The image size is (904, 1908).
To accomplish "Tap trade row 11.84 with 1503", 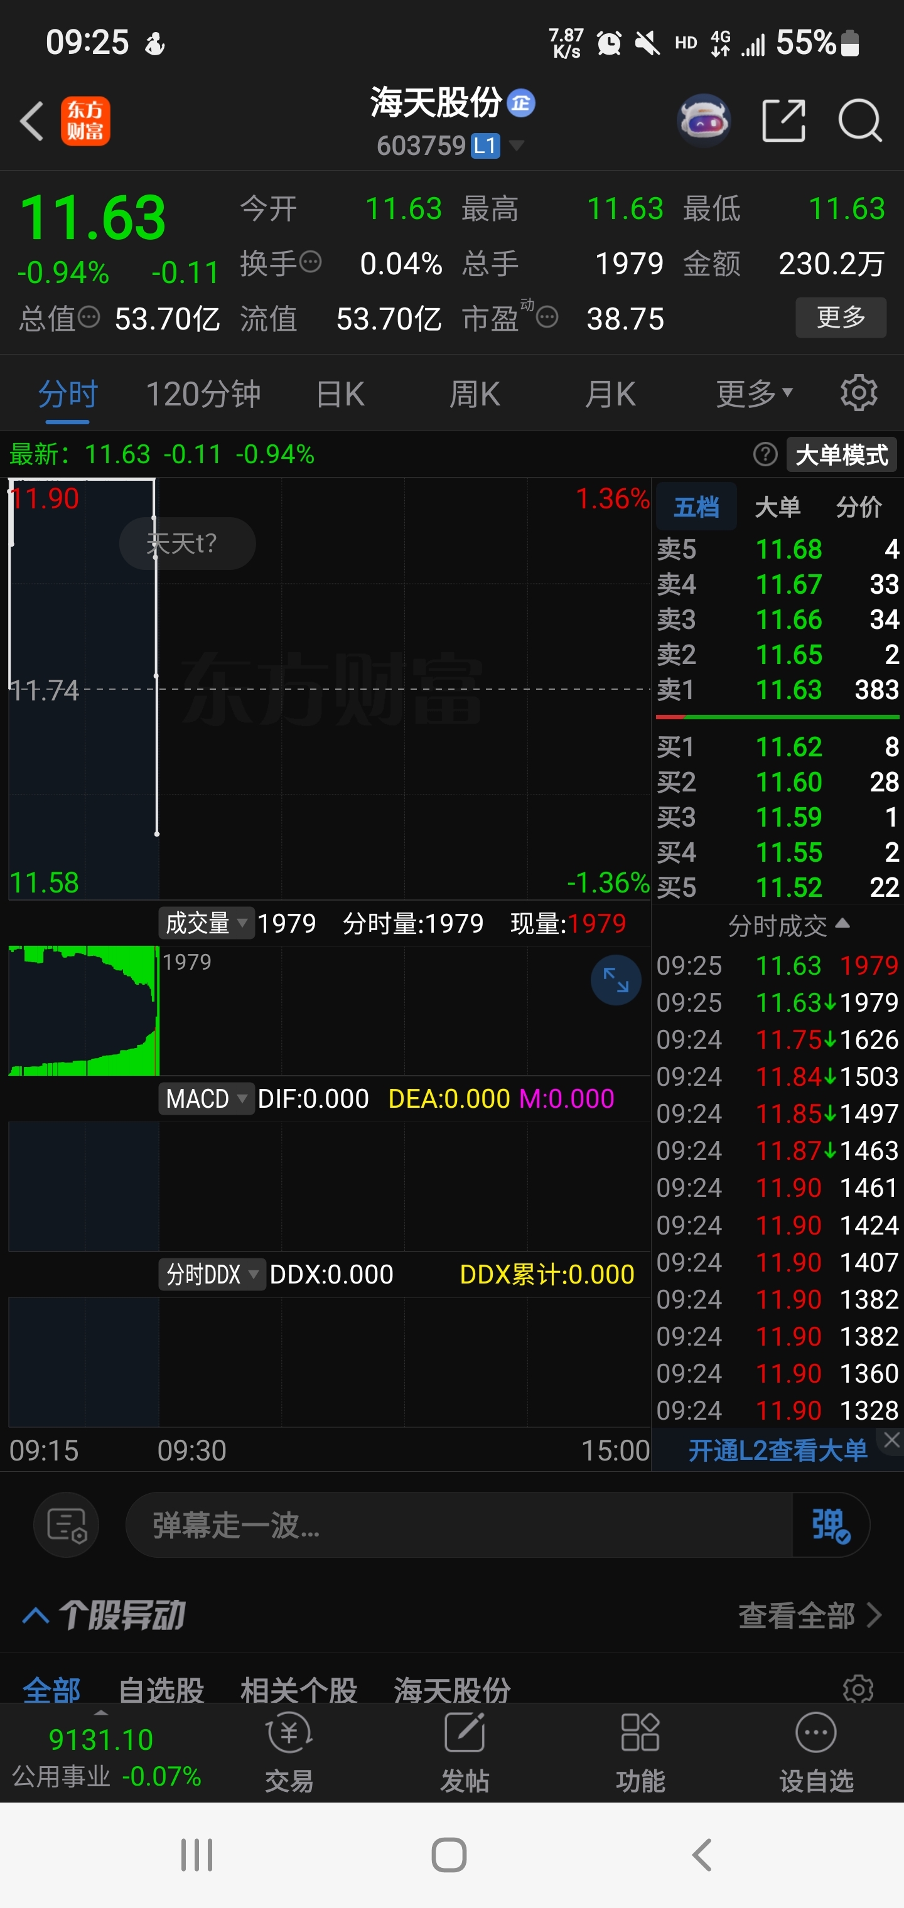I will tap(777, 1076).
